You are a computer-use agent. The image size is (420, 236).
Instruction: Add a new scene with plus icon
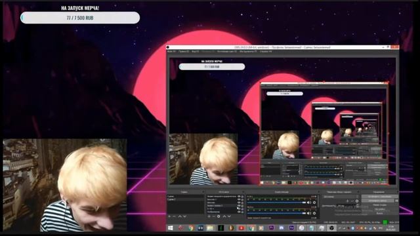pos(169,216)
